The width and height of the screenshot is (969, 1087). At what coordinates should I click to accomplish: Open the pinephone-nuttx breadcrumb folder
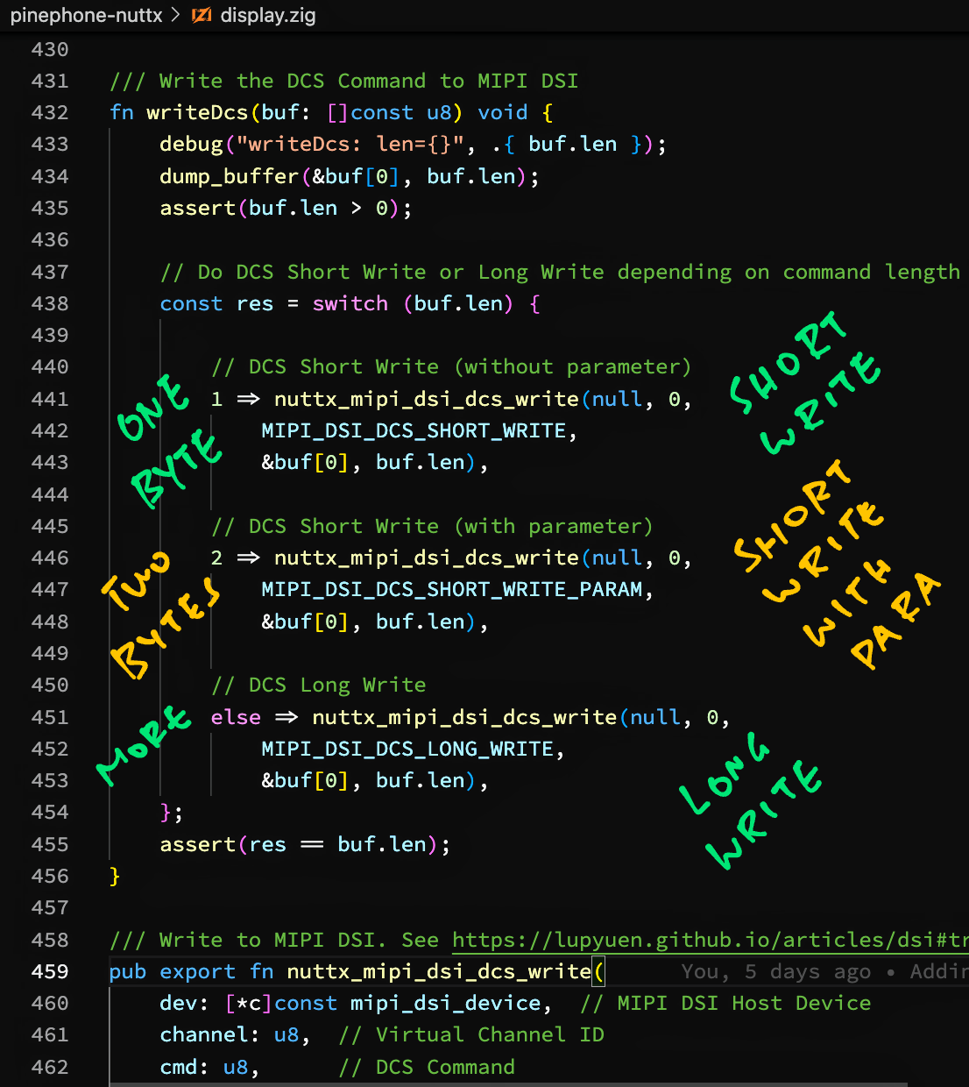point(86,15)
